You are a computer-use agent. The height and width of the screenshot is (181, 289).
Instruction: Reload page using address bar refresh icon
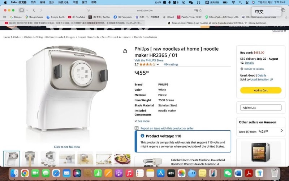click(x=200, y=10)
